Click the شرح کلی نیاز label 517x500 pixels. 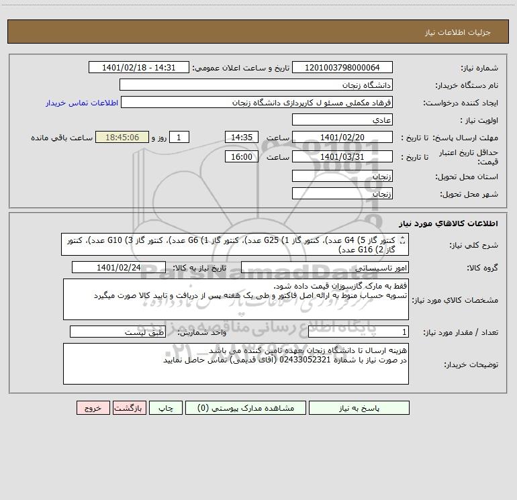474,246
